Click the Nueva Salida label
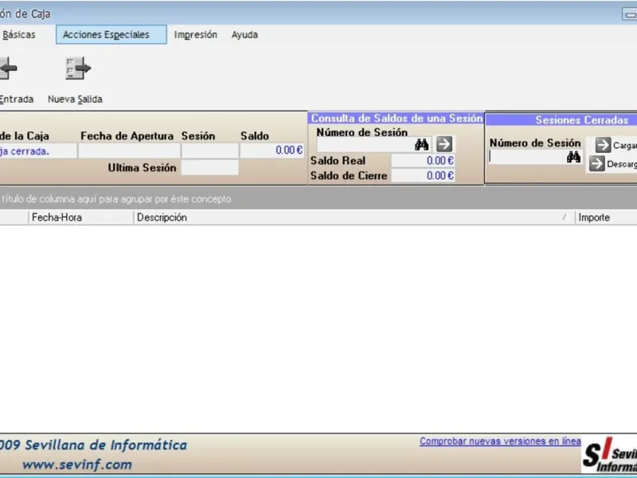Image resolution: width=637 pixels, height=478 pixels. [x=75, y=99]
